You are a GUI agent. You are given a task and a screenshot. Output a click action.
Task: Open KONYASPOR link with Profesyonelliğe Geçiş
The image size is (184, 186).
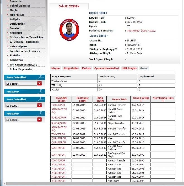pyautogui.click(x=58, y=155)
